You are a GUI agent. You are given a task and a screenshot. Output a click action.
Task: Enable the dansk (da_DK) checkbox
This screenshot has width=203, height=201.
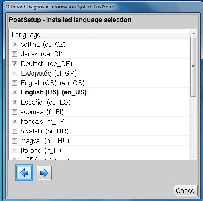[14, 54]
